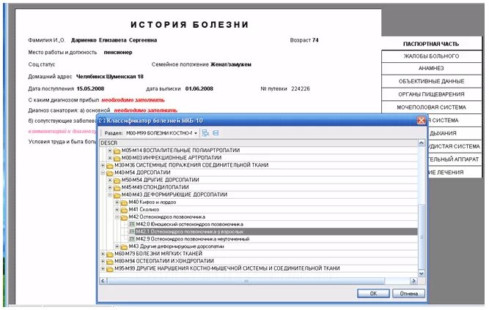Click M30-M36 СИСТЕМНЫЕ ПОРАЖЕНИЯ folder icon

tap(110, 165)
